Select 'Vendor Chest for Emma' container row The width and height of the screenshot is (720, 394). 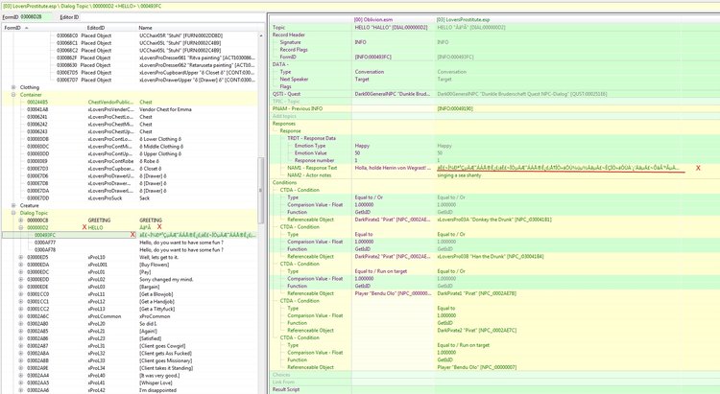(130, 109)
